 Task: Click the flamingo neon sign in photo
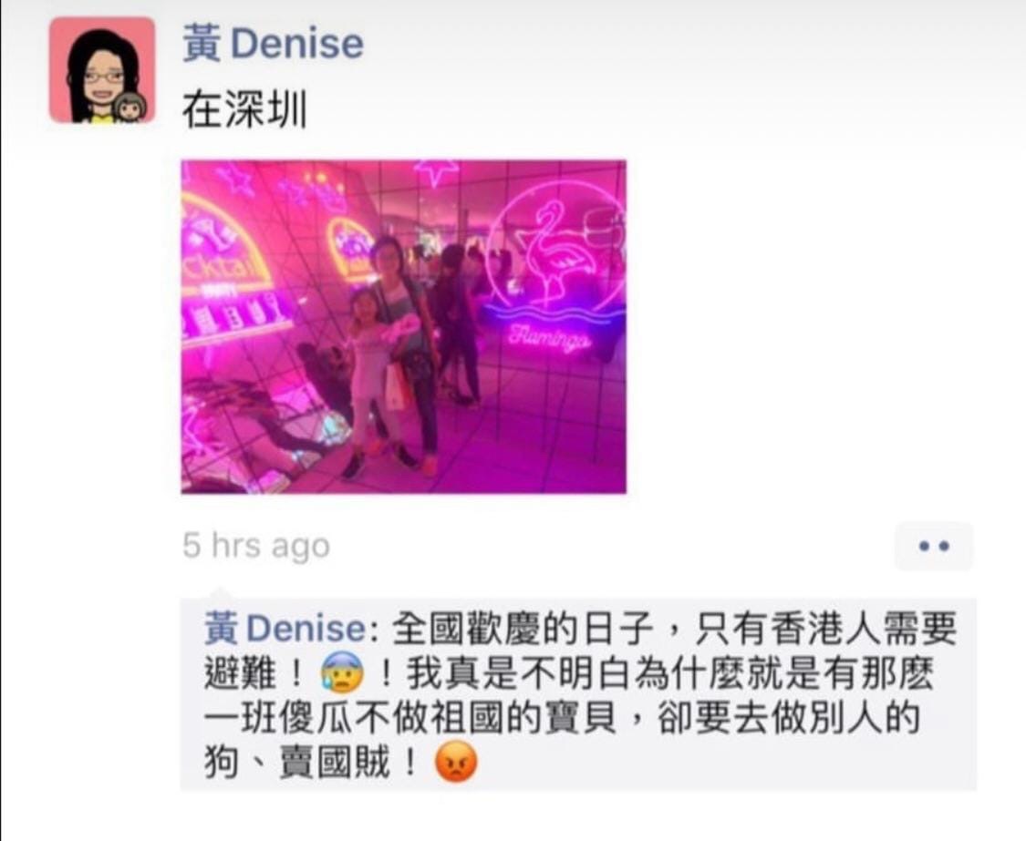pos(554,255)
